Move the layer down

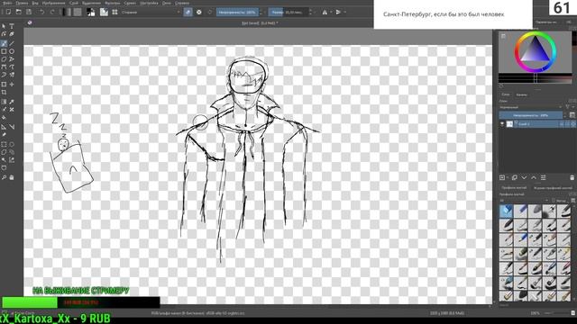point(524,178)
